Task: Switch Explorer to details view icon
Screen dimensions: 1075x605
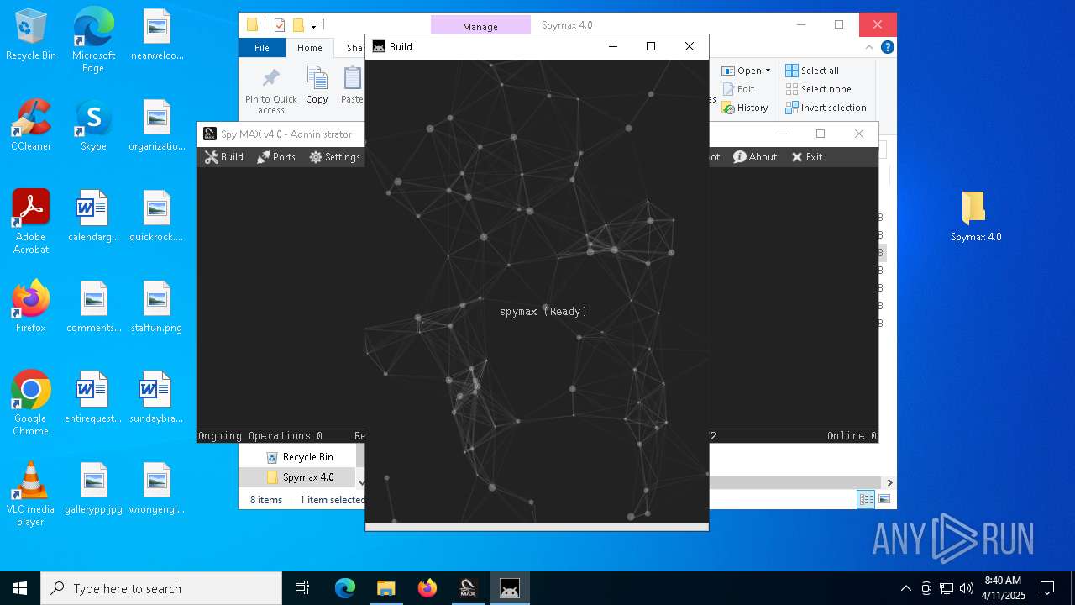Action: click(865, 499)
